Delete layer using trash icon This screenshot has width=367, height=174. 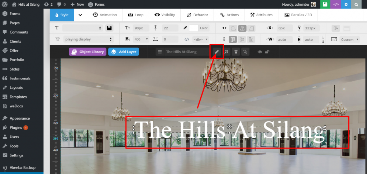[236, 52]
